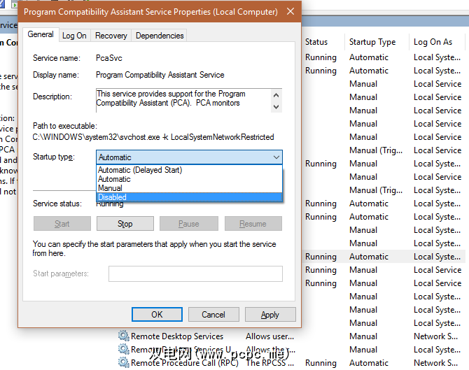Click the first Manual (Trig... cell
Screen dimensions: 469x370
(376, 150)
